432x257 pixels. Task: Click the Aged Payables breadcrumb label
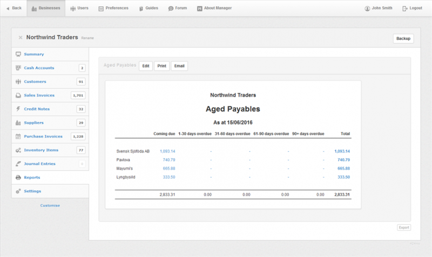pos(120,65)
